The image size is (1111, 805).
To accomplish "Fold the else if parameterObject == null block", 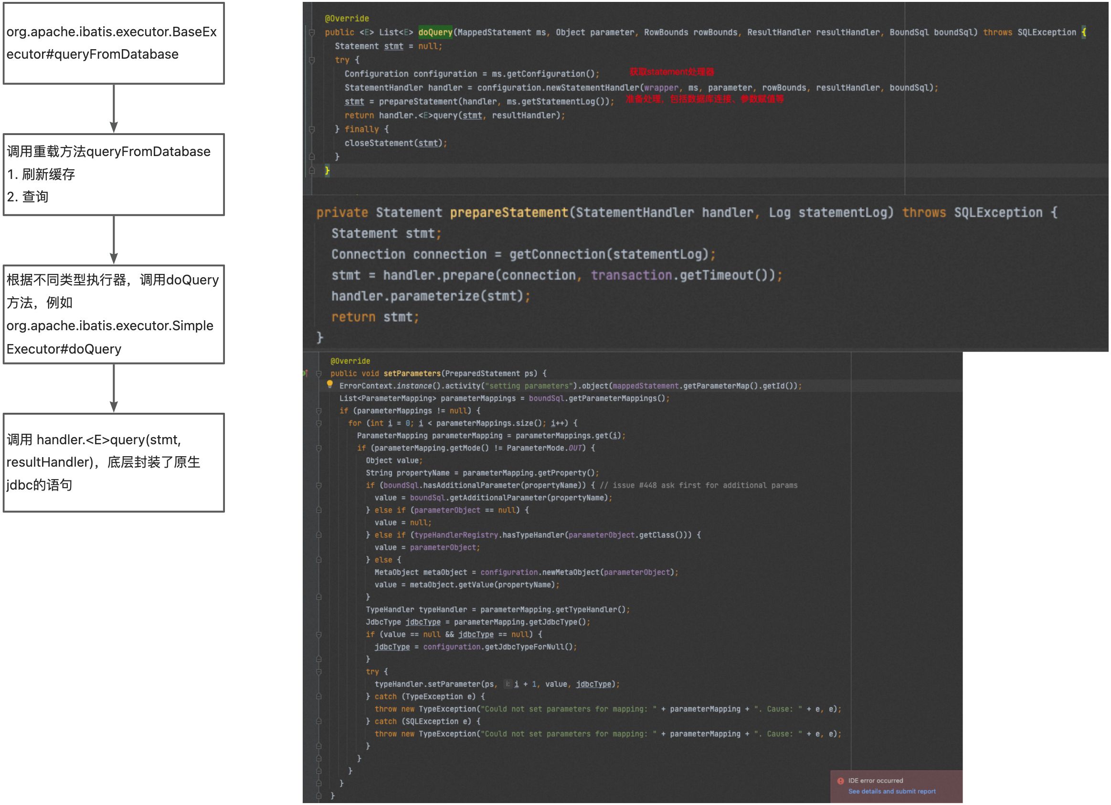I will [319, 510].
